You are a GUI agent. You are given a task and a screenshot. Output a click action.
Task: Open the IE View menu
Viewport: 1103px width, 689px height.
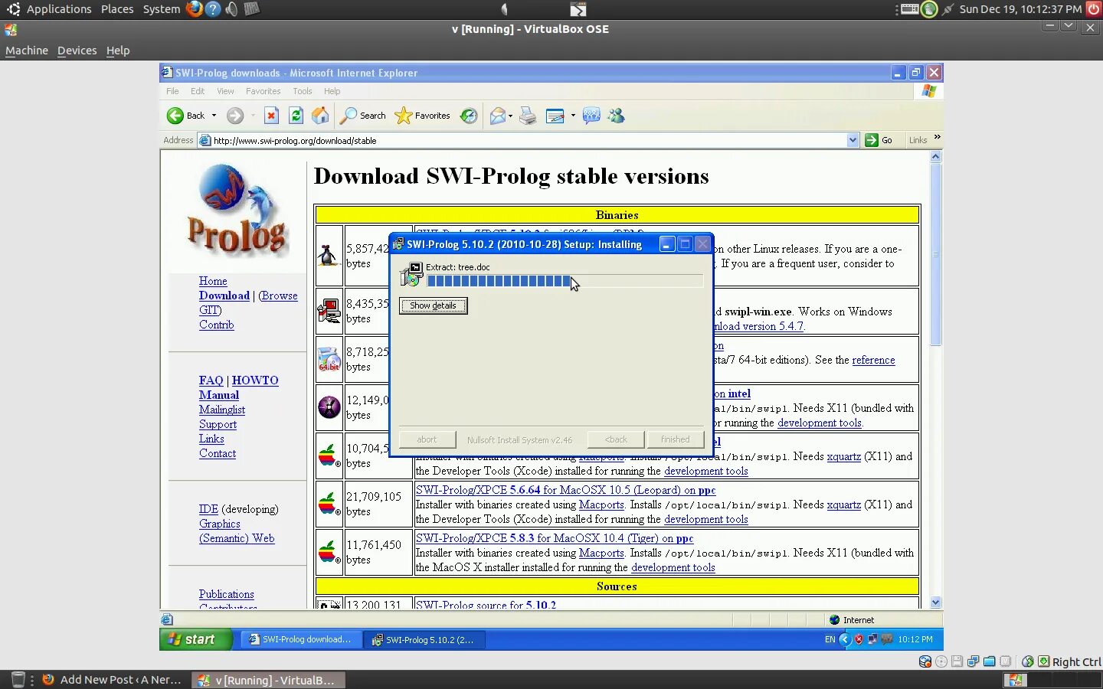225,91
